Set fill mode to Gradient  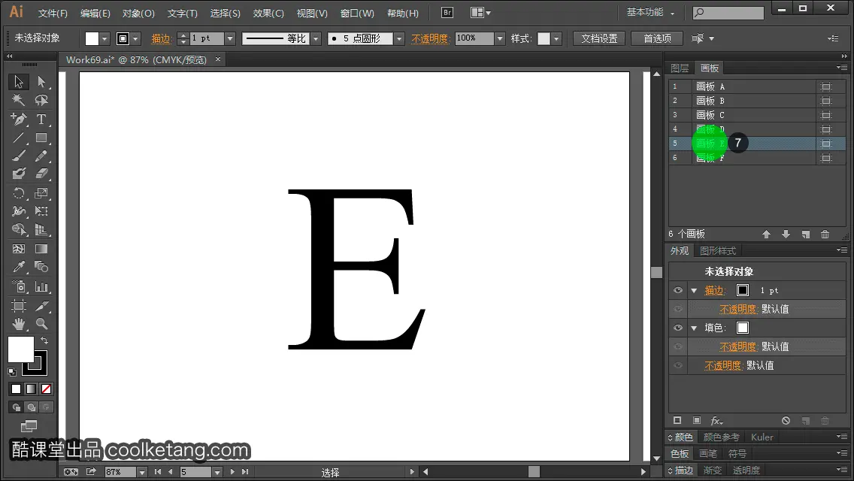[x=31, y=389]
